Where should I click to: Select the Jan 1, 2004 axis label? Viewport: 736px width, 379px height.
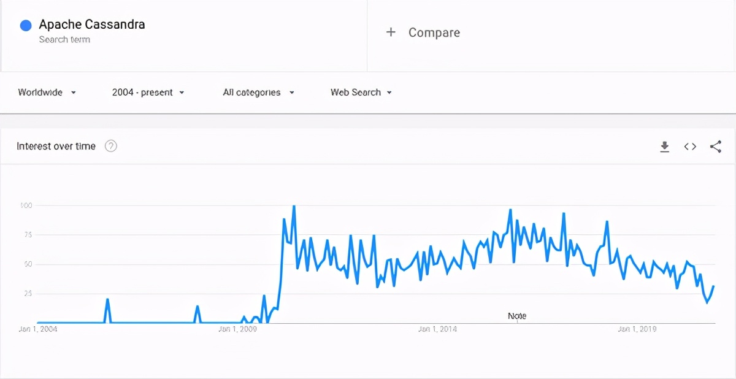click(38, 329)
